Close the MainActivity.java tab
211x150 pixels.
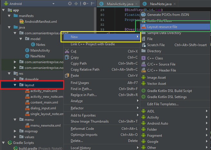[x=136, y=4]
